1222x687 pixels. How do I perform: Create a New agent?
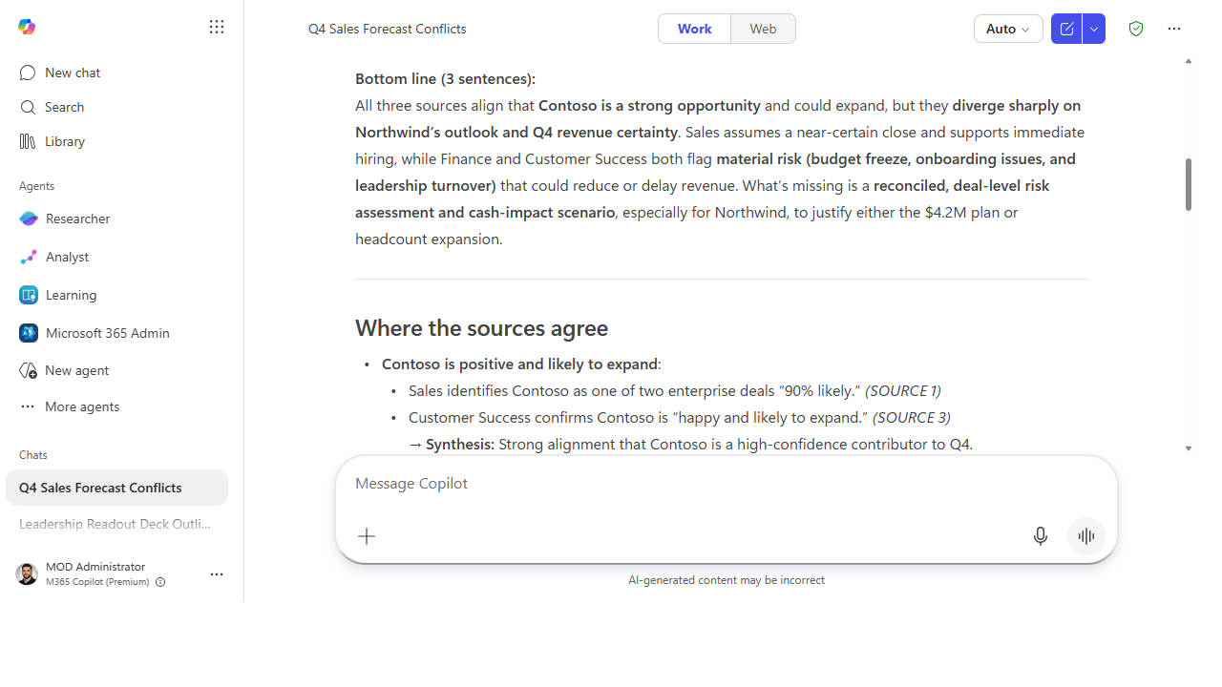click(121, 370)
